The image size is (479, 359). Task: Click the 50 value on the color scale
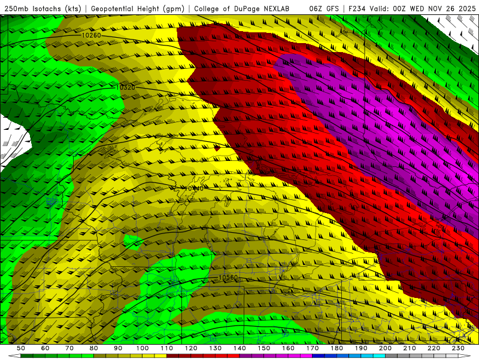click(x=21, y=348)
